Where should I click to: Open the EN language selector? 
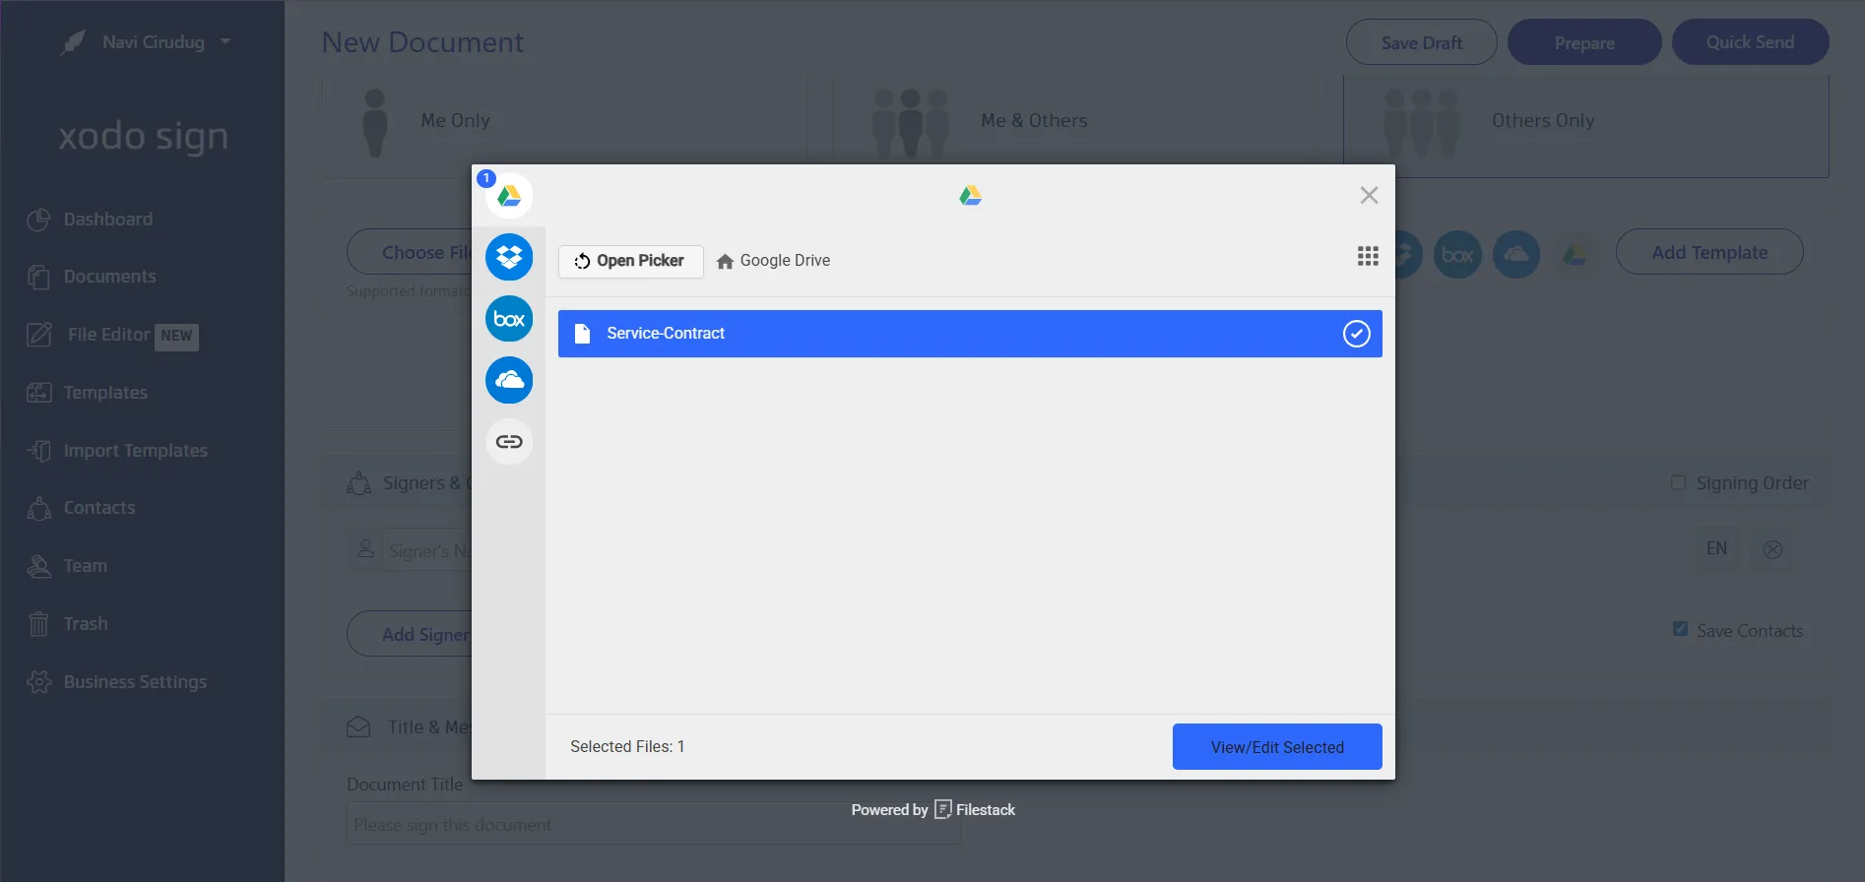[x=1716, y=548]
